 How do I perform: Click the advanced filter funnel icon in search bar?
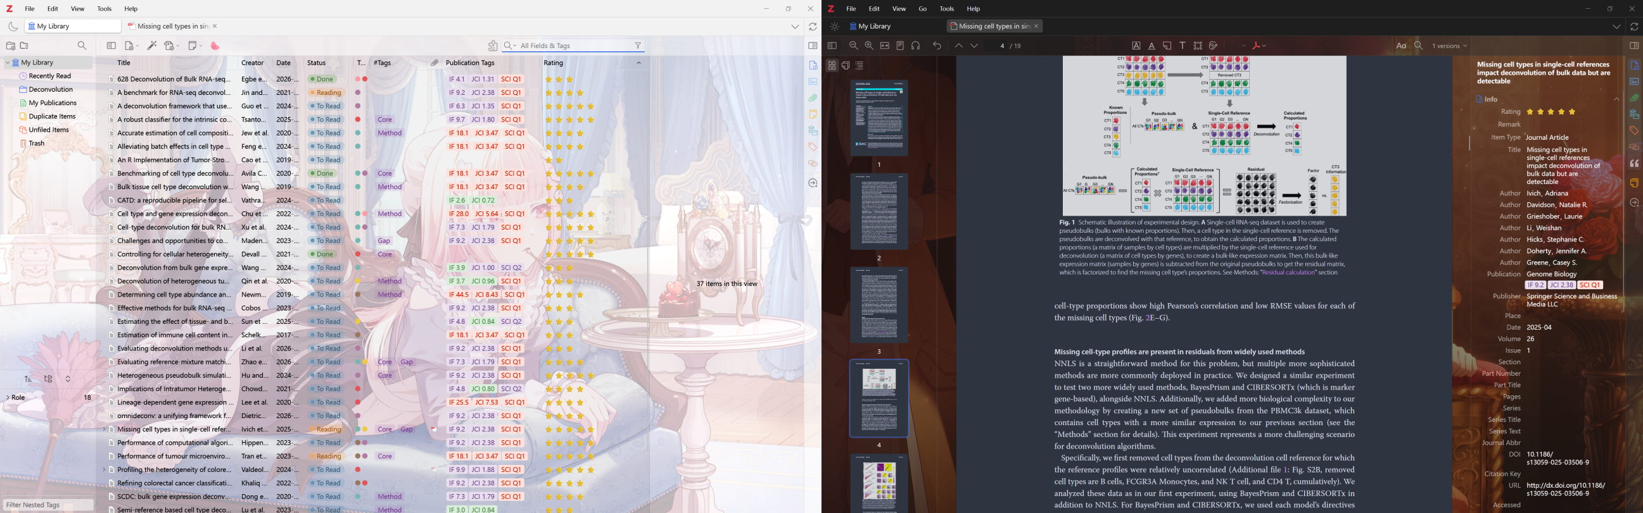pyautogui.click(x=638, y=46)
